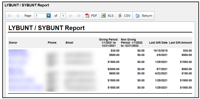200x99 pixels.
Task: Select the 5/7/2021 last gift date
Action: pos(162,69)
